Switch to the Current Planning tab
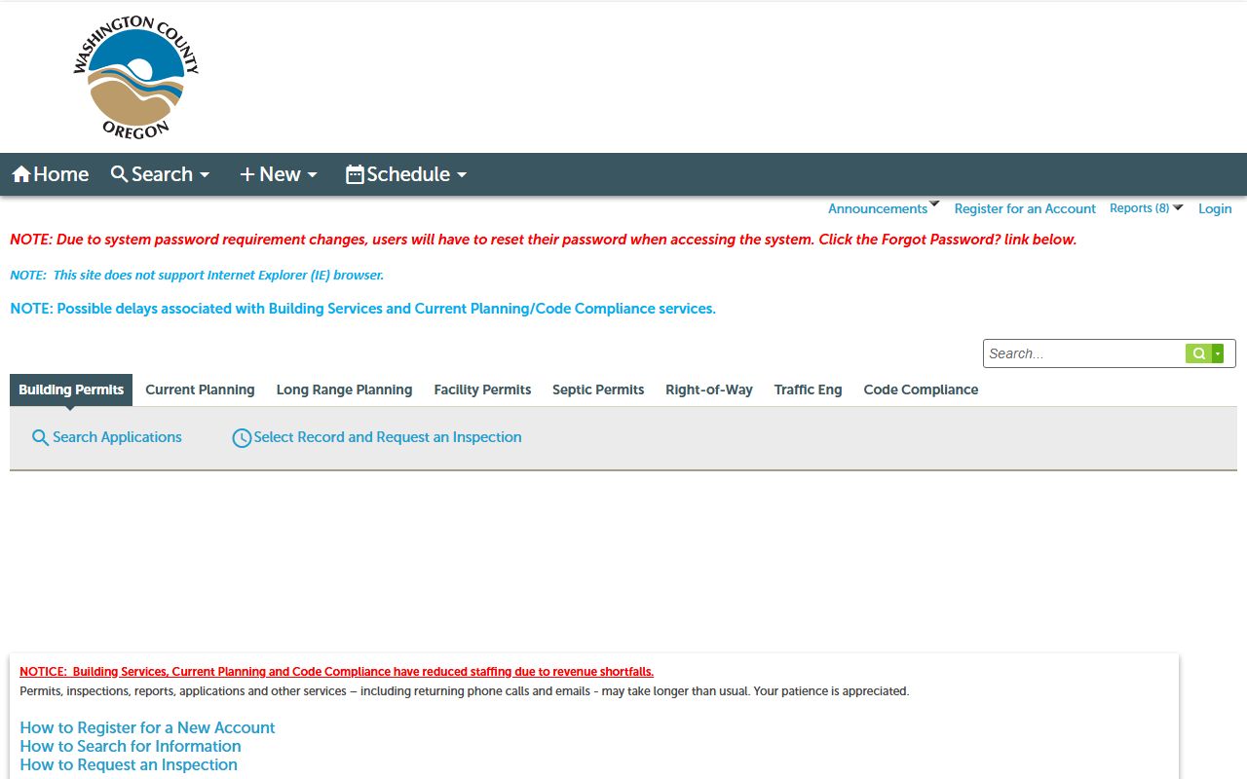Screen dimensions: 1247x779 pyautogui.click(x=200, y=389)
